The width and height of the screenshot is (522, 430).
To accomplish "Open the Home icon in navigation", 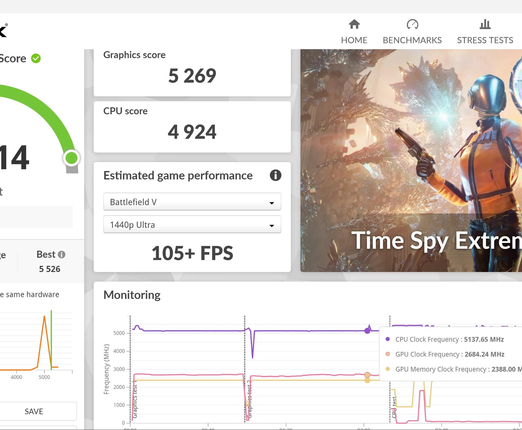I will 354,24.
